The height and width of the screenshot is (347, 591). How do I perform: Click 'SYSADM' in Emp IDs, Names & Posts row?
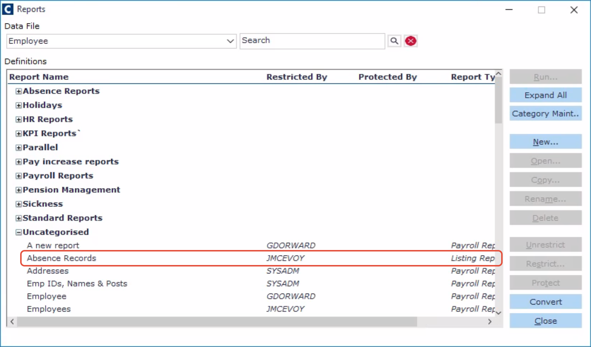[x=283, y=284]
